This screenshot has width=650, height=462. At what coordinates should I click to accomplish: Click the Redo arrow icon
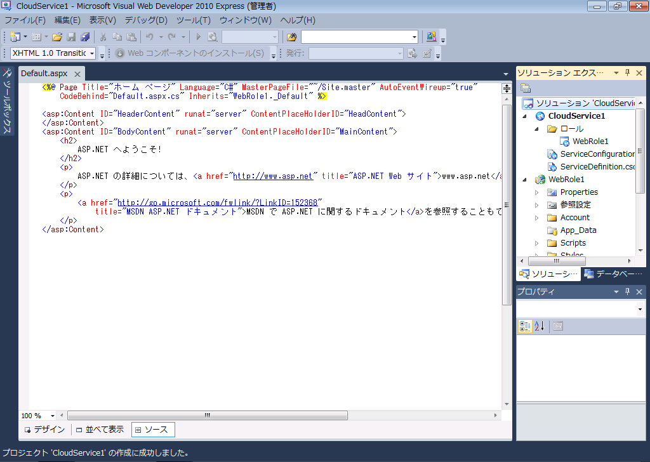tap(172, 37)
